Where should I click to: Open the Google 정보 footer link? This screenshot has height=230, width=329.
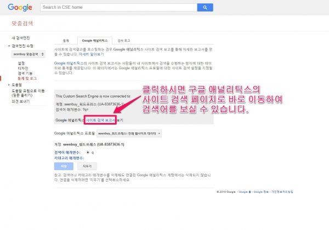(261, 192)
